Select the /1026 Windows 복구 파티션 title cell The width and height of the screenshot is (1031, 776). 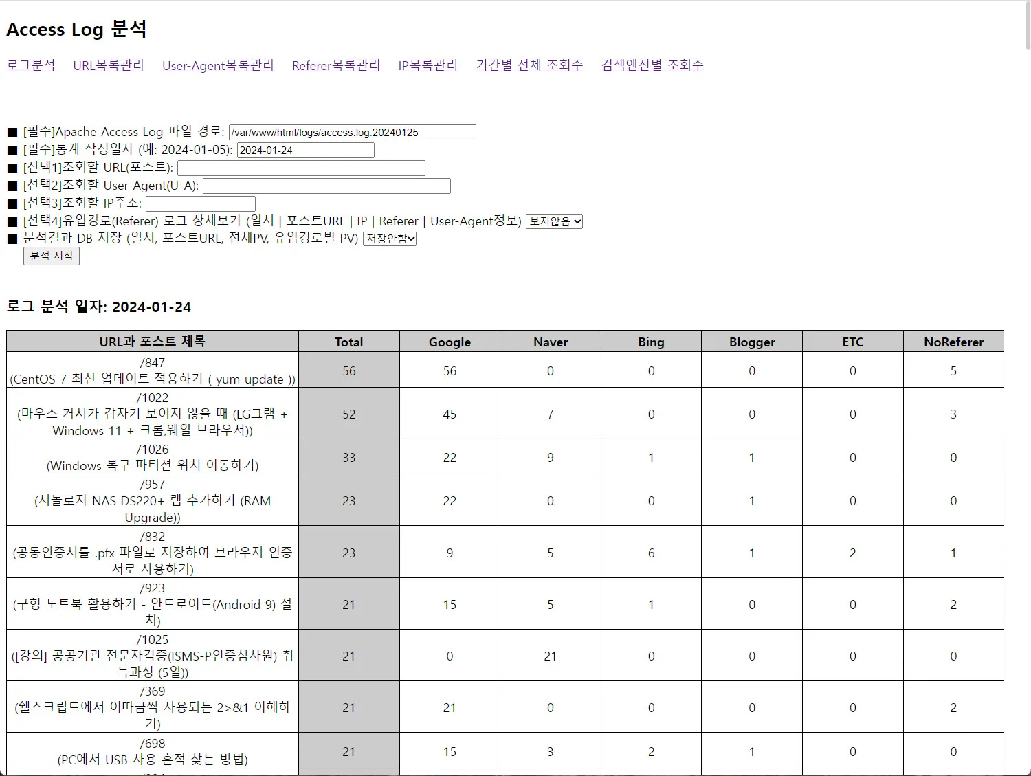(153, 457)
